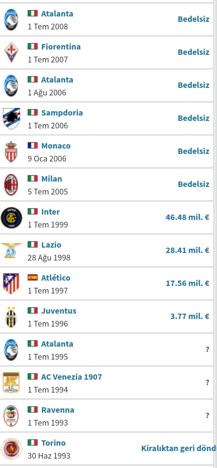This screenshot has height=468, width=217.
Task: Click the Spanish flag beside Atlético
Action: point(33,278)
